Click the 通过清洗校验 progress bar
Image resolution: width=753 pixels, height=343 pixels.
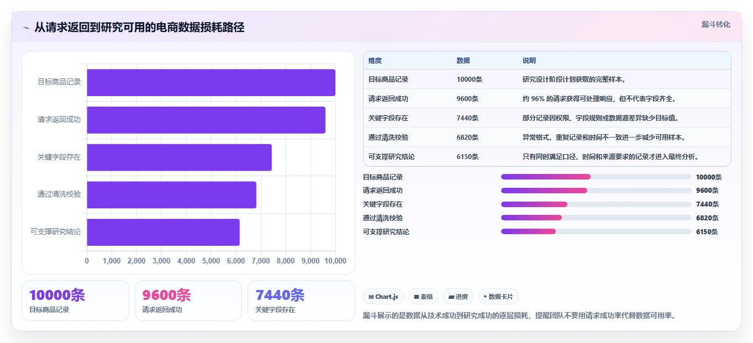(x=596, y=218)
